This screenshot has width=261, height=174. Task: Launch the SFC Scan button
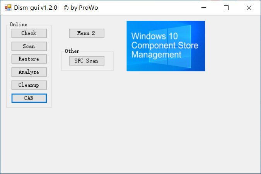[87, 61]
